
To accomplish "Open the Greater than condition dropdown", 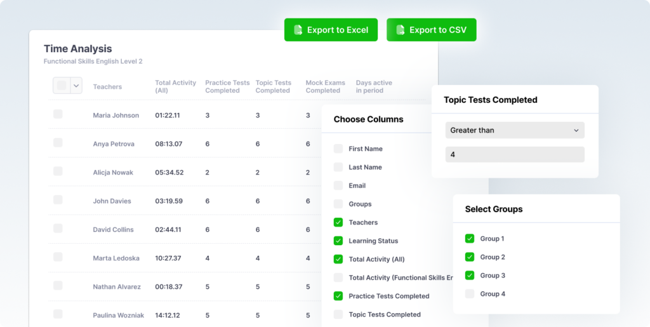I will pos(514,130).
